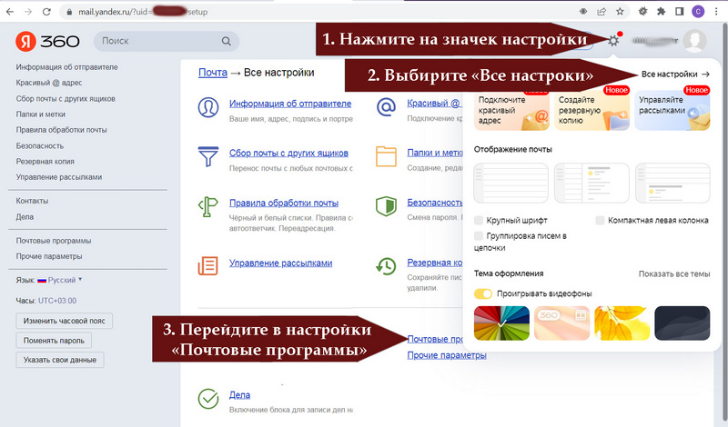Open Почтовые программы in left sidebar
This screenshot has height=427, width=728.
pos(54,241)
